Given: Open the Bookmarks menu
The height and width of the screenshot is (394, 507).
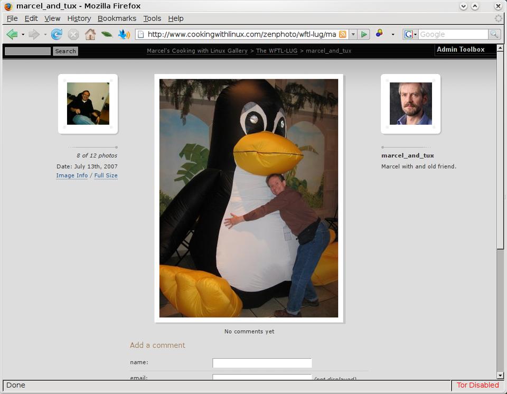Looking at the screenshot, I should tap(117, 18).
